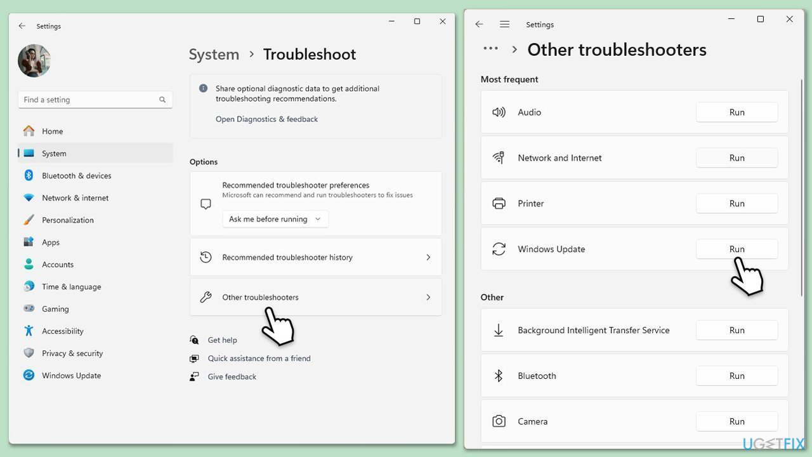Click the hamburger menu in Settings
Screen dimensions: 812x457
[504, 24]
